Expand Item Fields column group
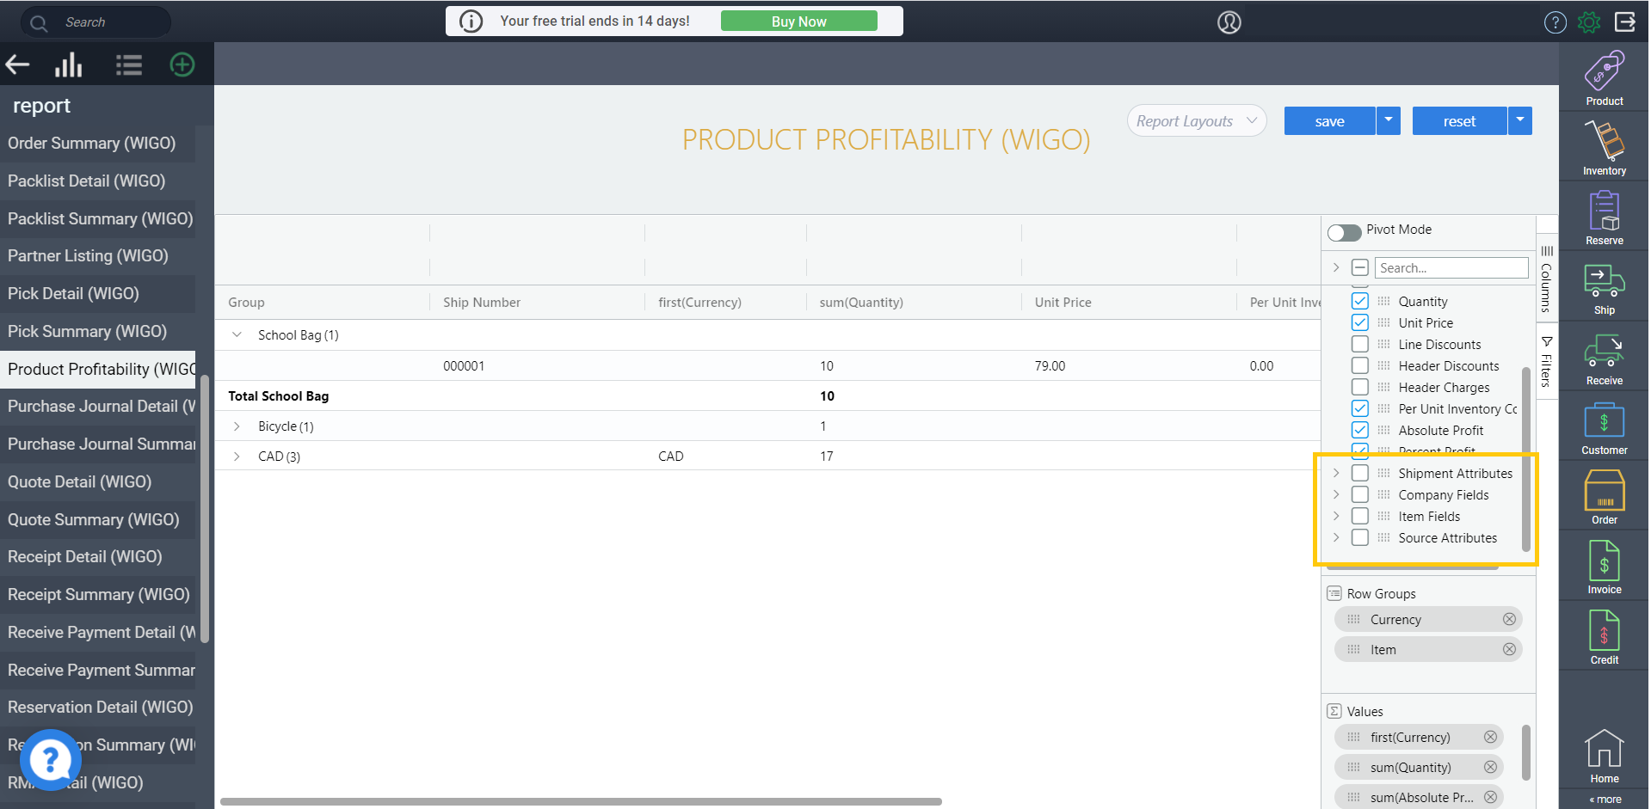The image size is (1651, 809). (x=1336, y=516)
